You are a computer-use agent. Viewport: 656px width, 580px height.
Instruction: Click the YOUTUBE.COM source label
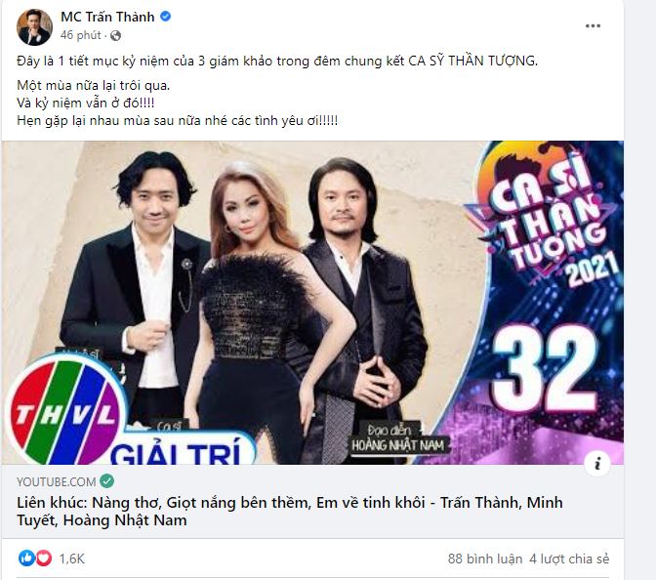click(x=57, y=481)
